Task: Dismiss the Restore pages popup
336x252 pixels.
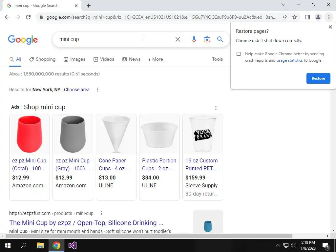Action: point(330,27)
